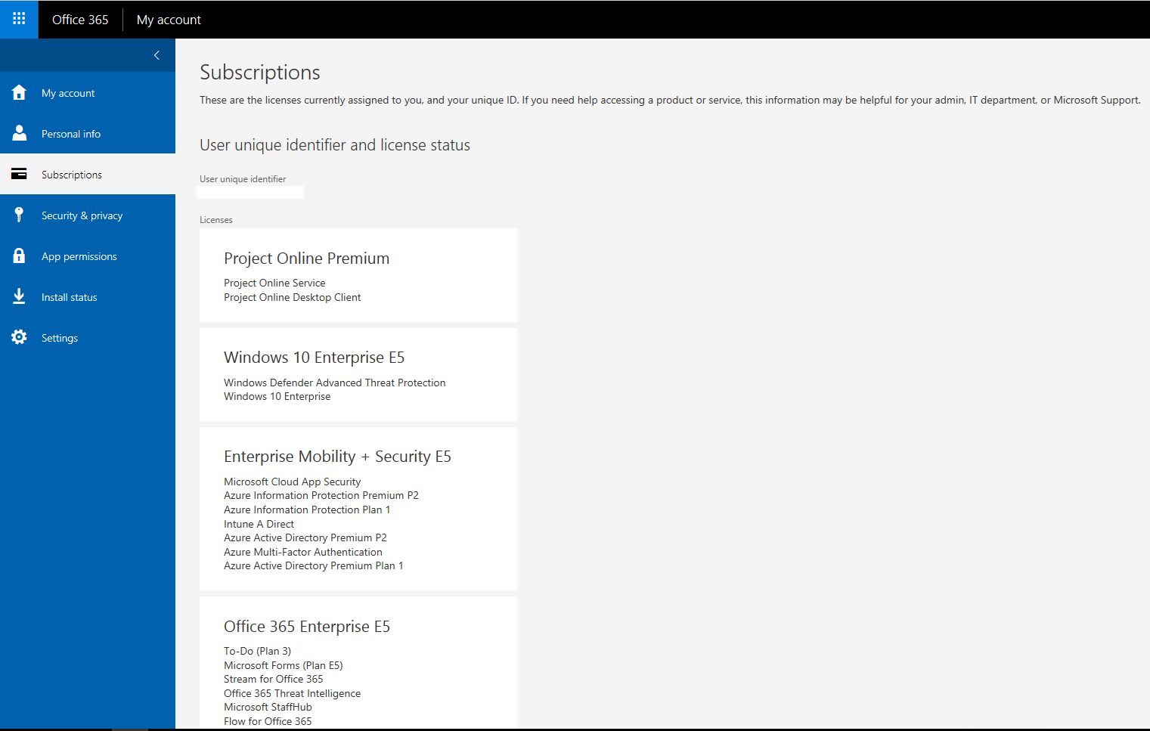Open the app launcher waffle icon
This screenshot has width=1150, height=731.
pos(19,19)
